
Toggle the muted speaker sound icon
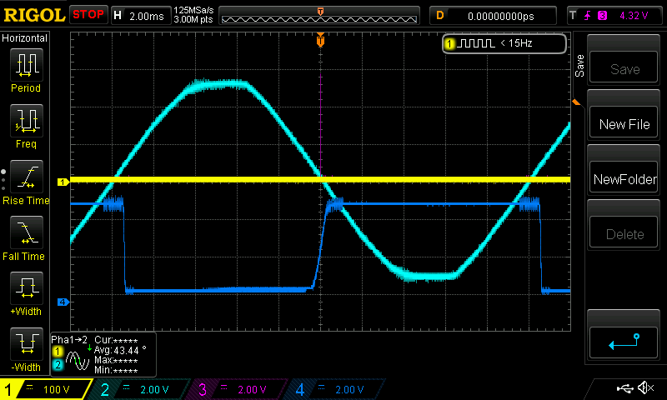[x=644, y=388]
